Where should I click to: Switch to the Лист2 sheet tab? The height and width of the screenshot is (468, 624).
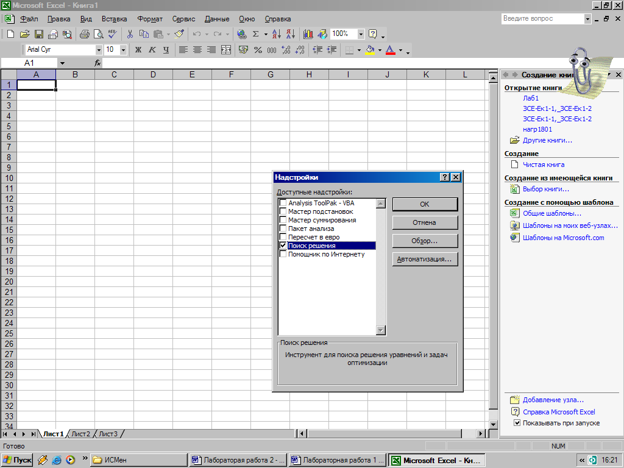click(x=81, y=434)
